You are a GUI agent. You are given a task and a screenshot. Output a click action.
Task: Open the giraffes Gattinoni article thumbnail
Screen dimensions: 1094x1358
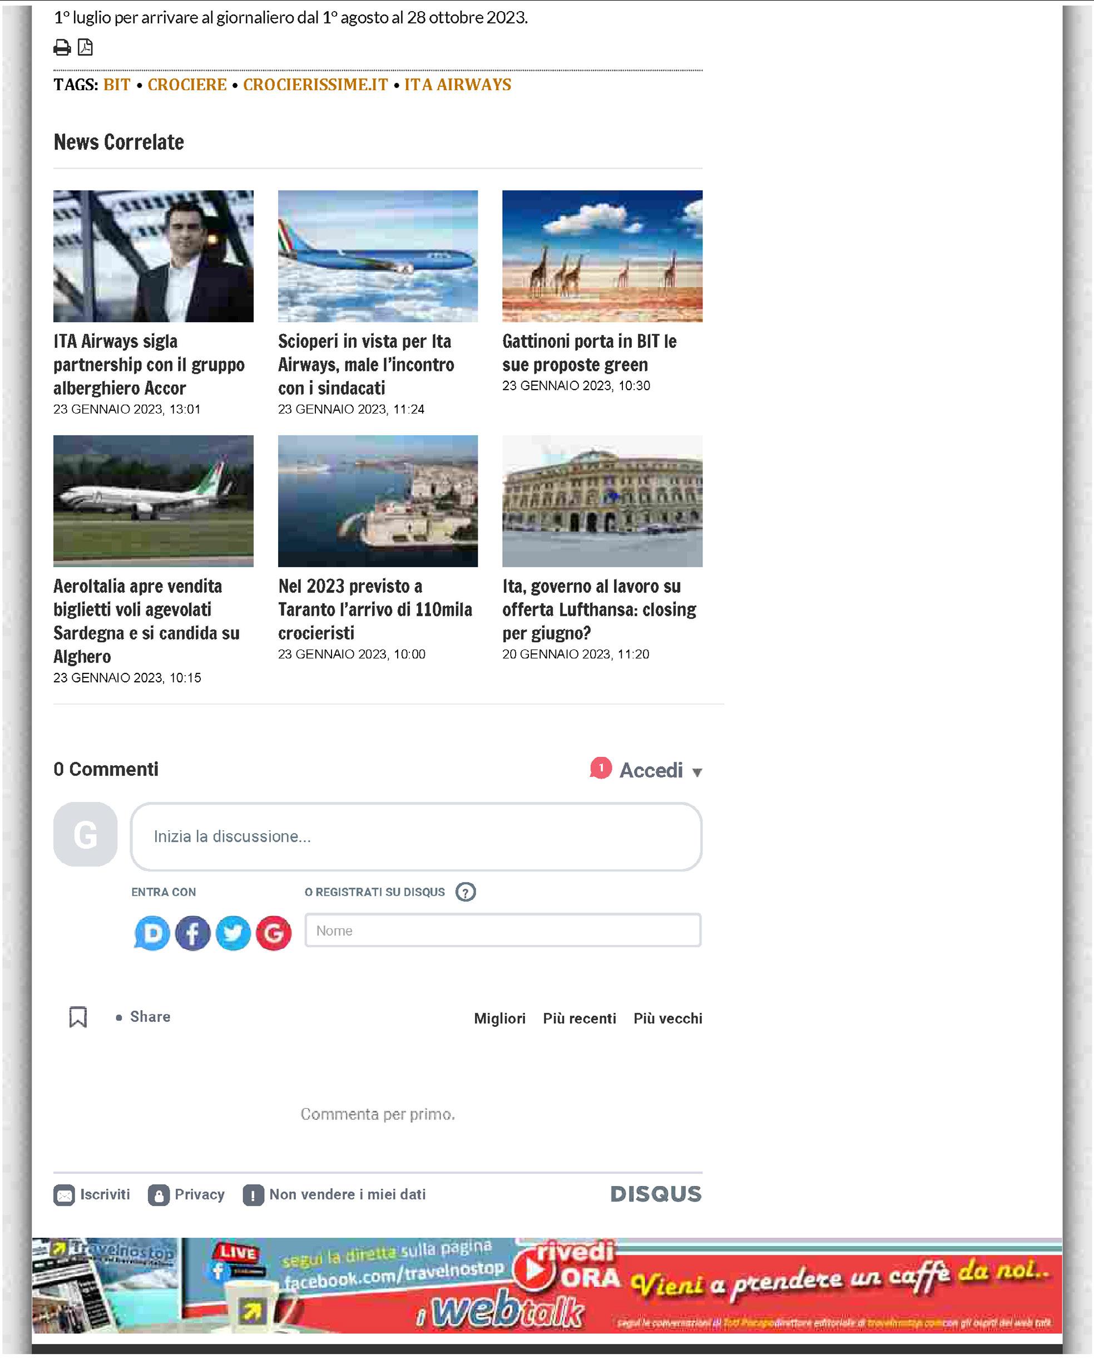point(602,257)
